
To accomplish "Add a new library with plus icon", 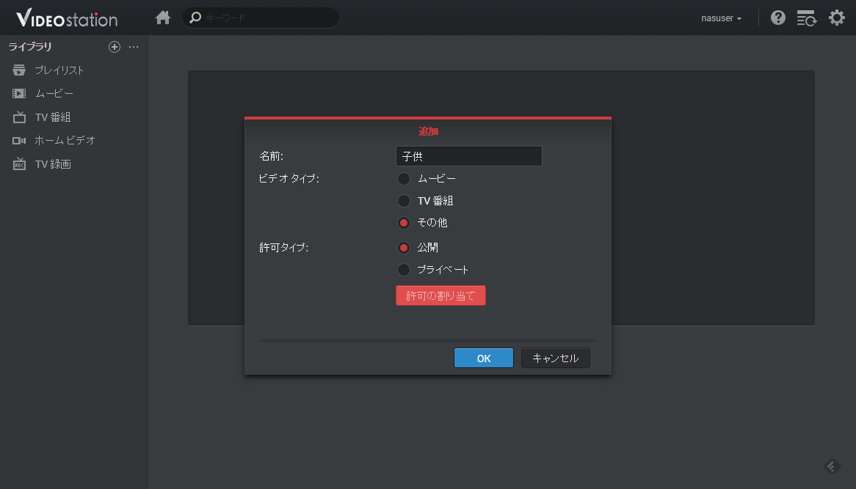I will [x=114, y=47].
